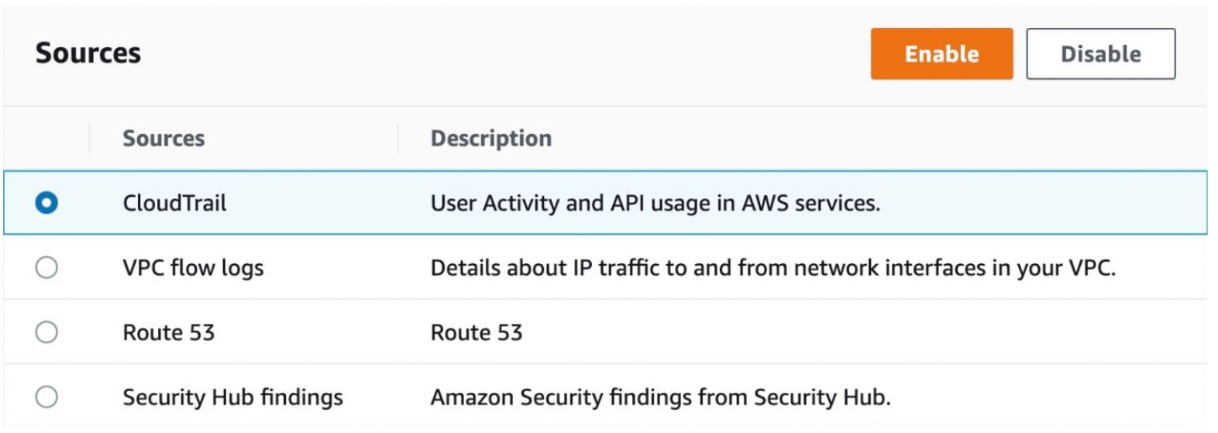Screen dimensions: 1218x433
Task: Click the VPC IP traffic description text
Action: tap(772, 268)
